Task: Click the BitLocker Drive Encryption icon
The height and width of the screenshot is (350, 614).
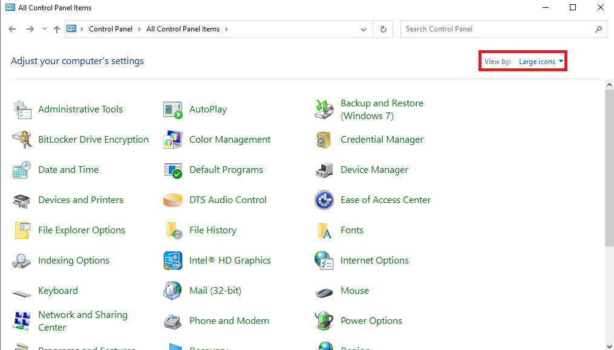Action: [22, 140]
